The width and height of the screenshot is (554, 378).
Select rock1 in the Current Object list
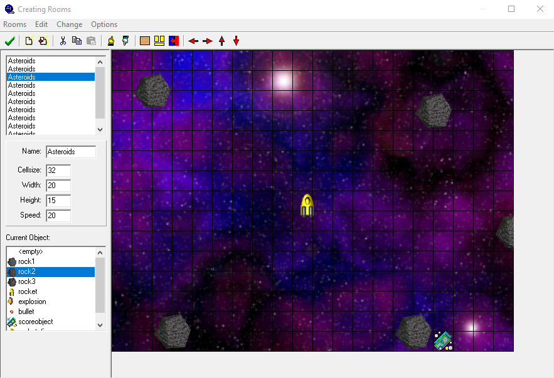click(51, 261)
